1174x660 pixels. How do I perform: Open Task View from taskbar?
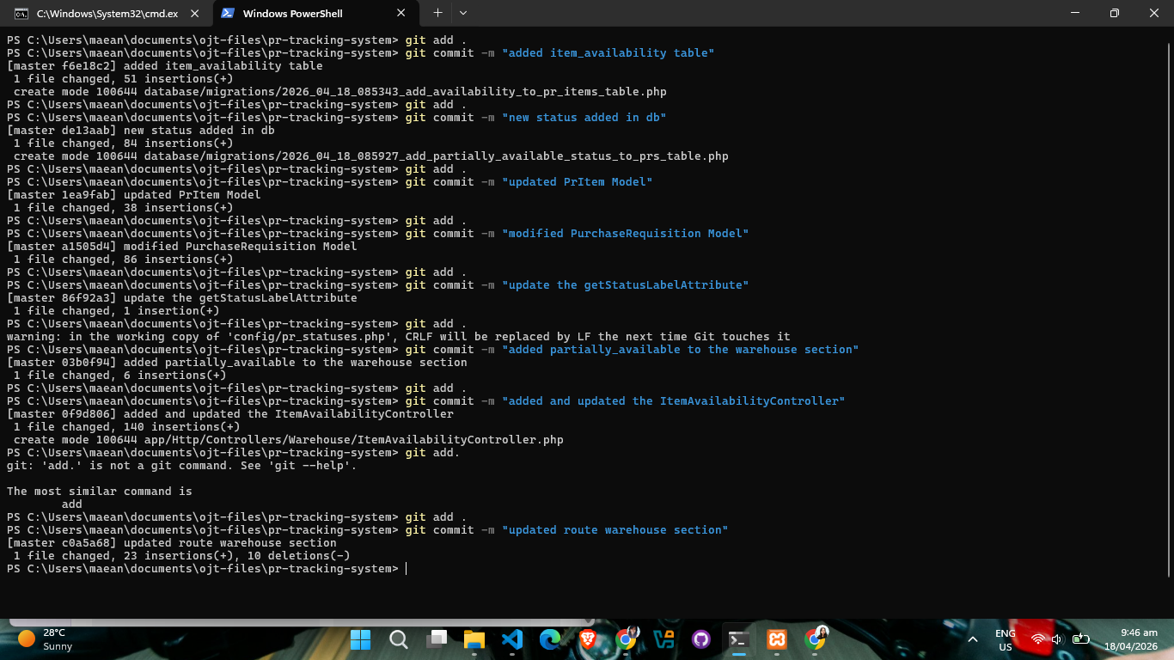pyautogui.click(x=437, y=639)
